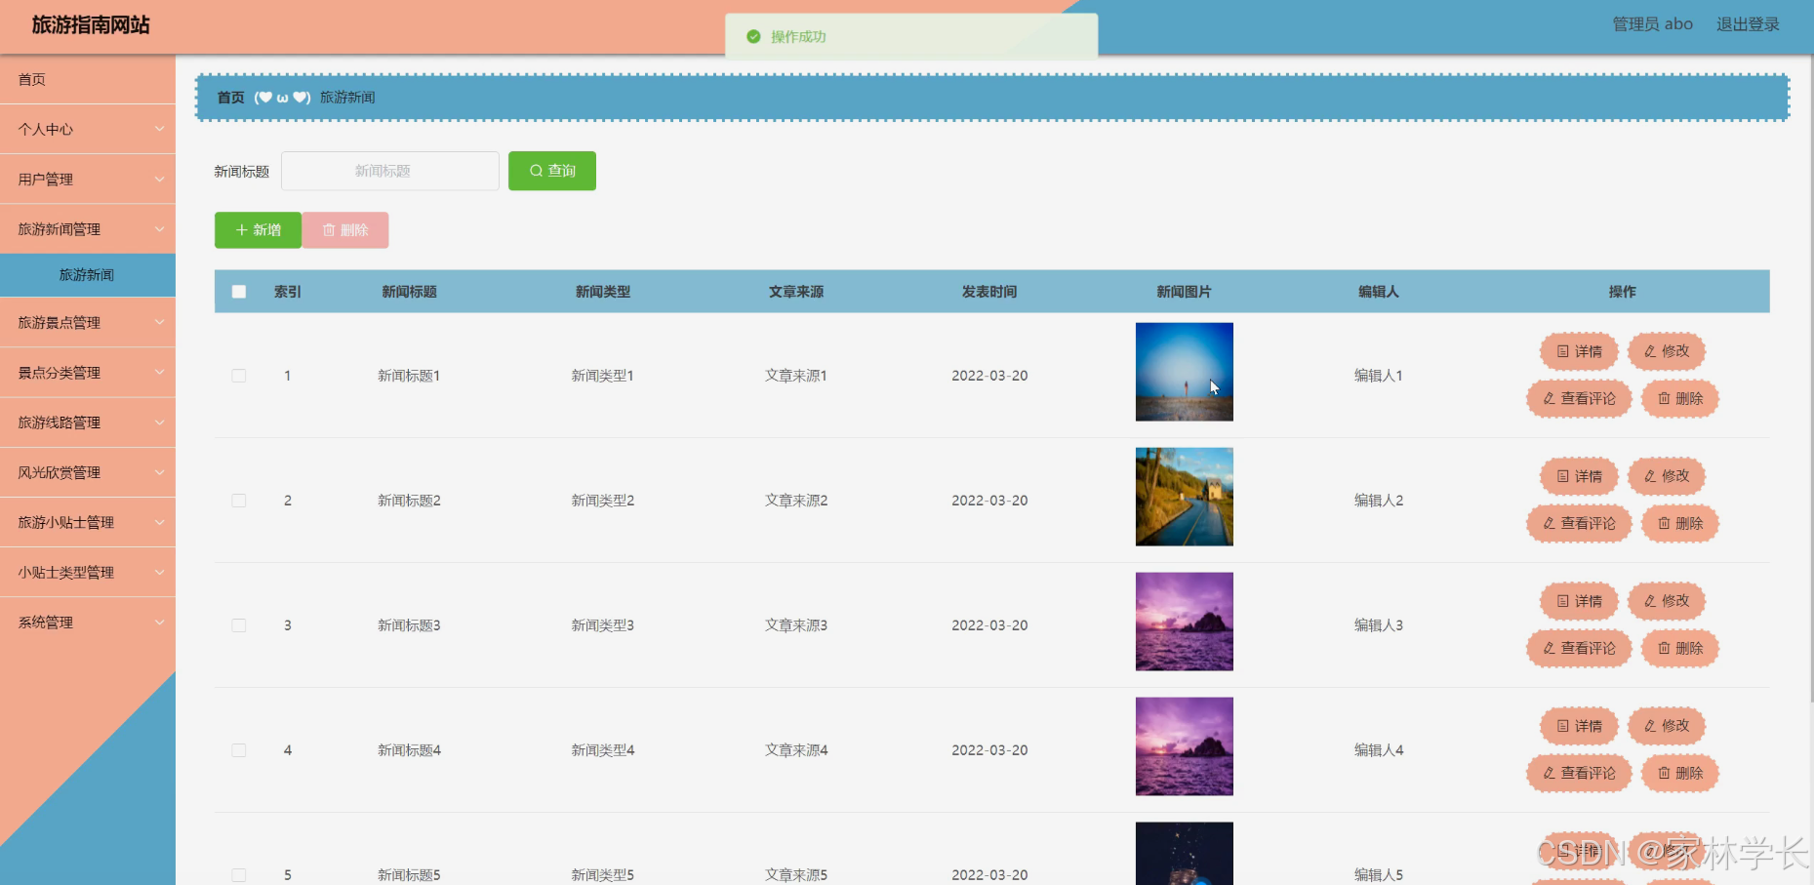Click the detail icon on 详情 for 新闻标题5

pos(1564,852)
